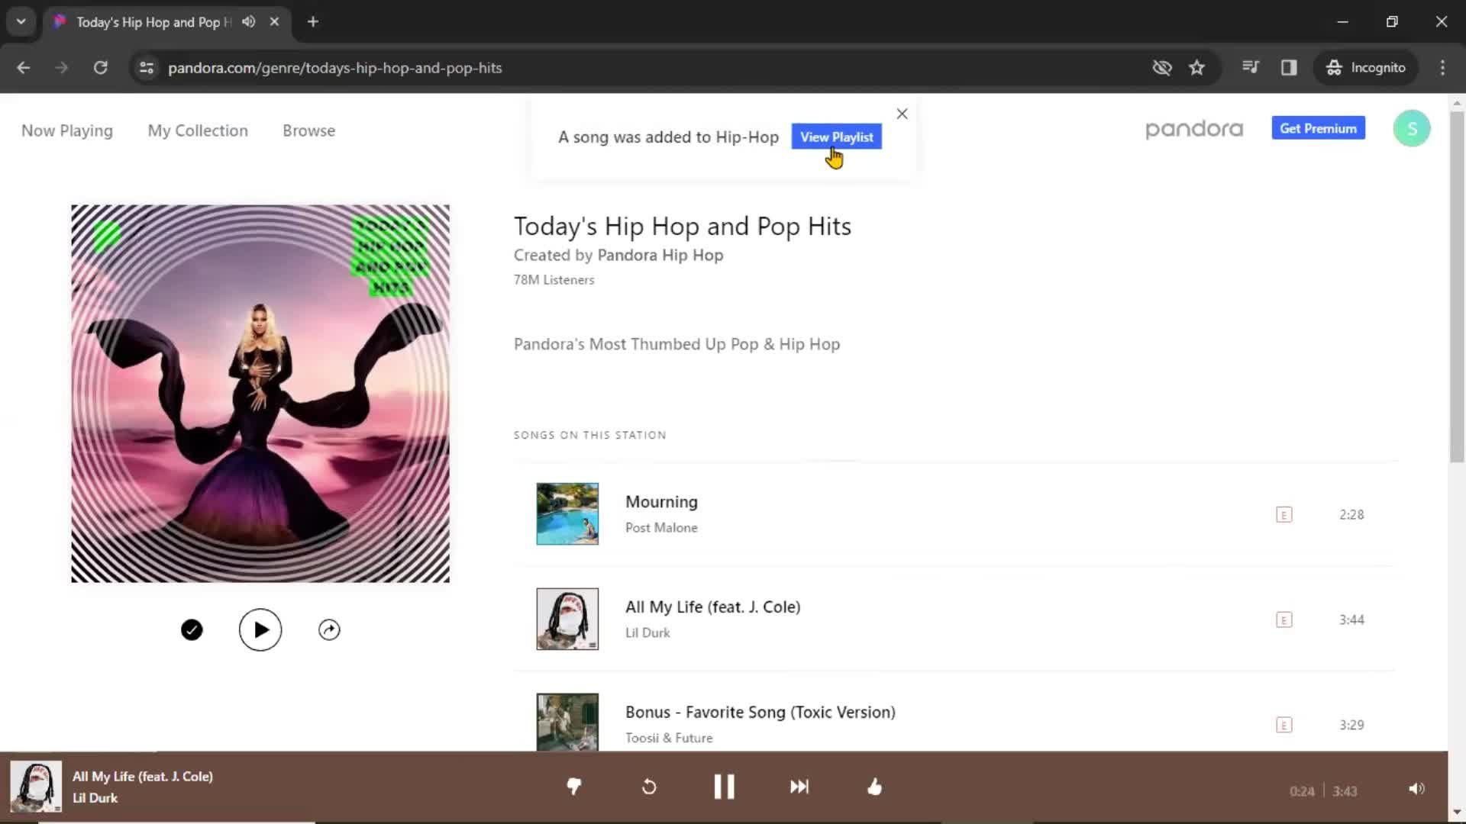Click the My Collection menu item

197,130
